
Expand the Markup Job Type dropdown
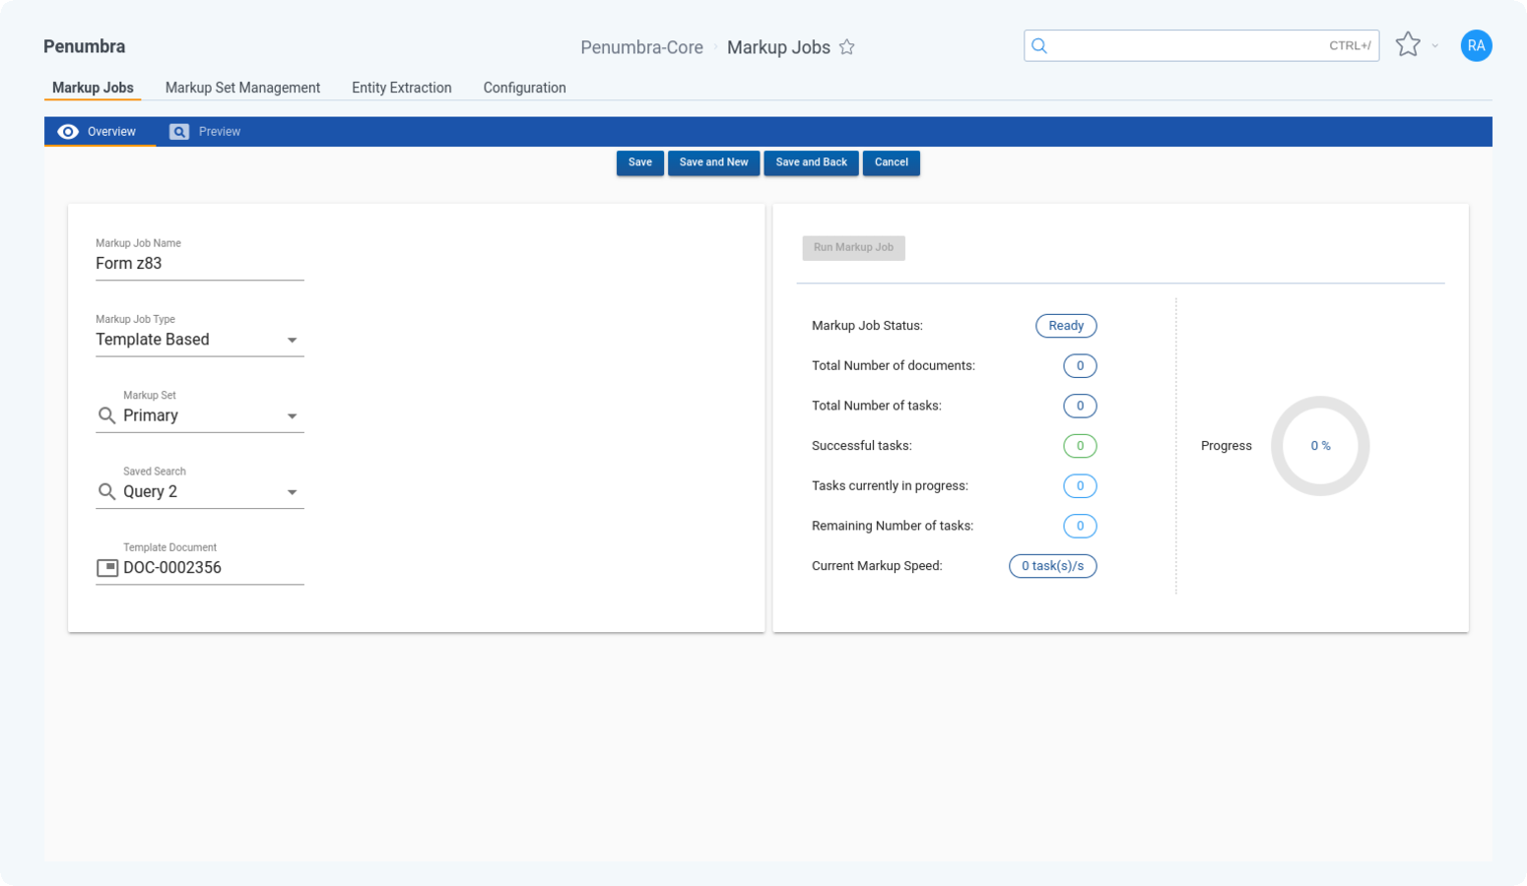point(292,341)
